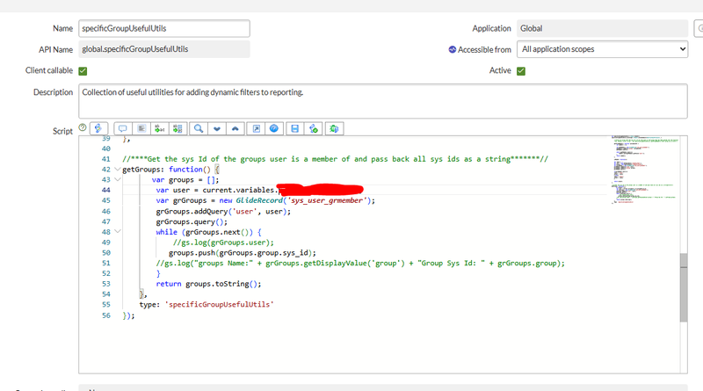The image size is (703, 391).
Task: Click the closing '});' on line 56
Action: [128, 315]
